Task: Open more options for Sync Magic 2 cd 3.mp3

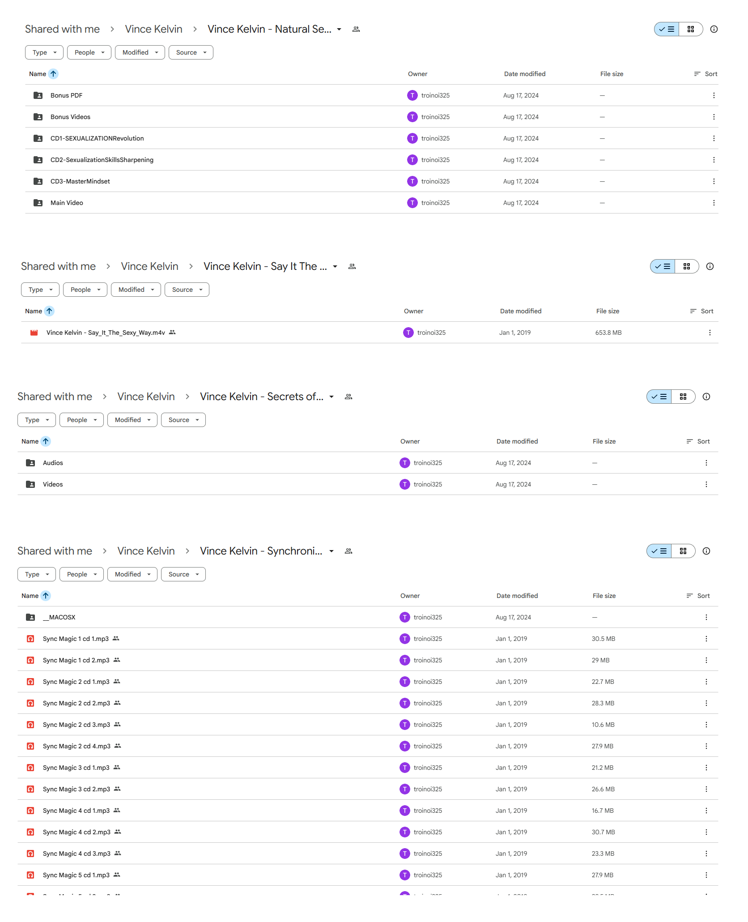Action: (x=706, y=725)
